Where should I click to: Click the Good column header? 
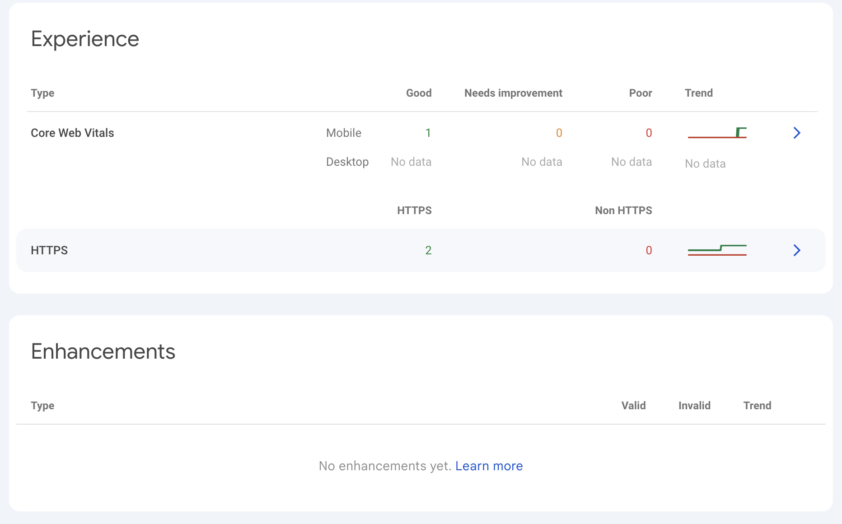419,93
